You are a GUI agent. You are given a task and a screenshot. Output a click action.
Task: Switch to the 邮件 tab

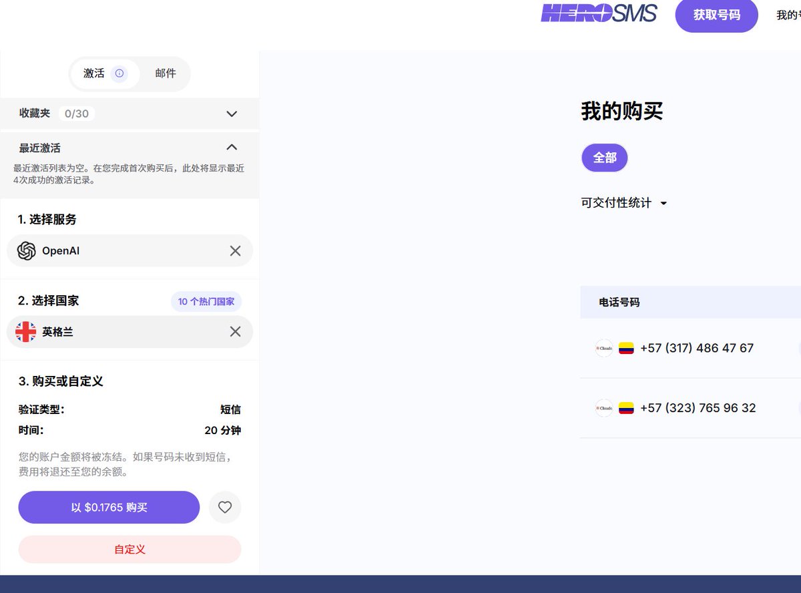[166, 73]
